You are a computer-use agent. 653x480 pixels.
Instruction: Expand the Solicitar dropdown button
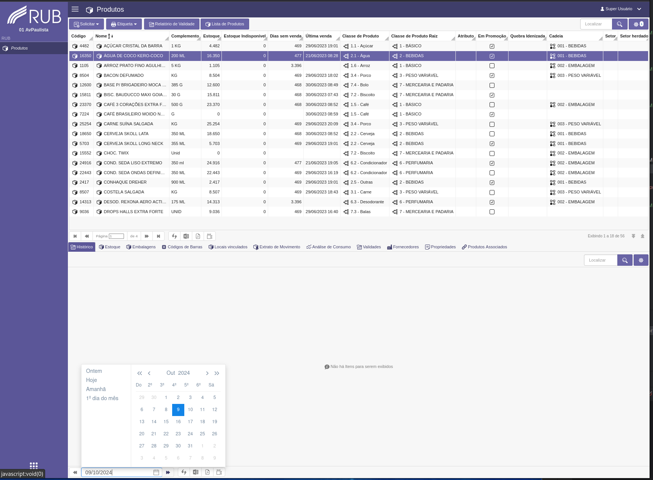(x=86, y=24)
